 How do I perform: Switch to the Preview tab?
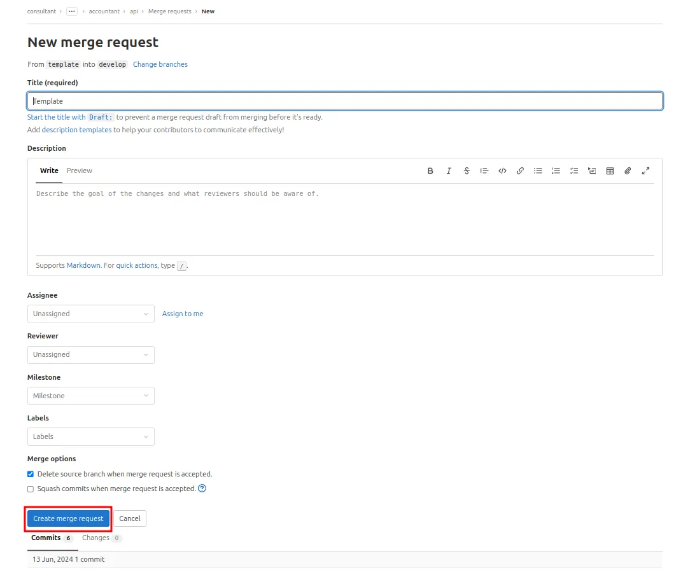click(79, 170)
